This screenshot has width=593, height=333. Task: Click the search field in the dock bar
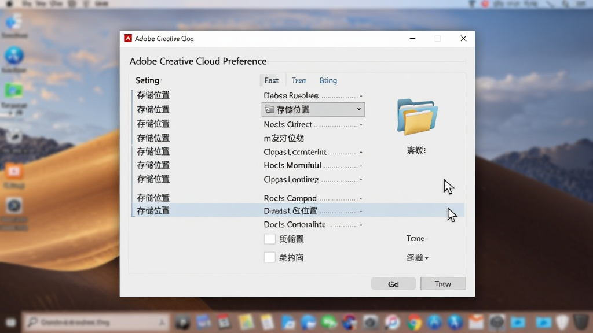pyautogui.click(x=97, y=322)
